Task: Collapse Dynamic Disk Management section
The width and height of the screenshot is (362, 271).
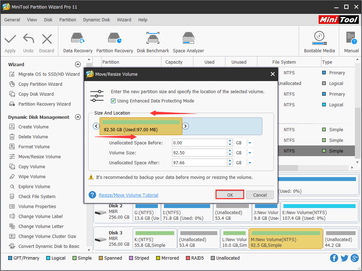Action: point(78,117)
